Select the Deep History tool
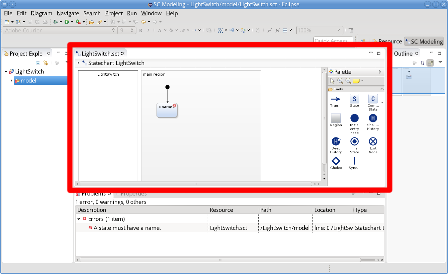Screen dimensions: 448x274 336,146
